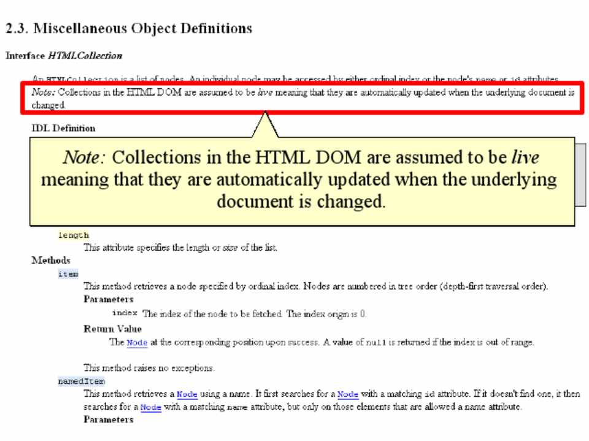The image size is (589, 441).
Task: Click the Parameters heading under item
Action: point(109,300)
